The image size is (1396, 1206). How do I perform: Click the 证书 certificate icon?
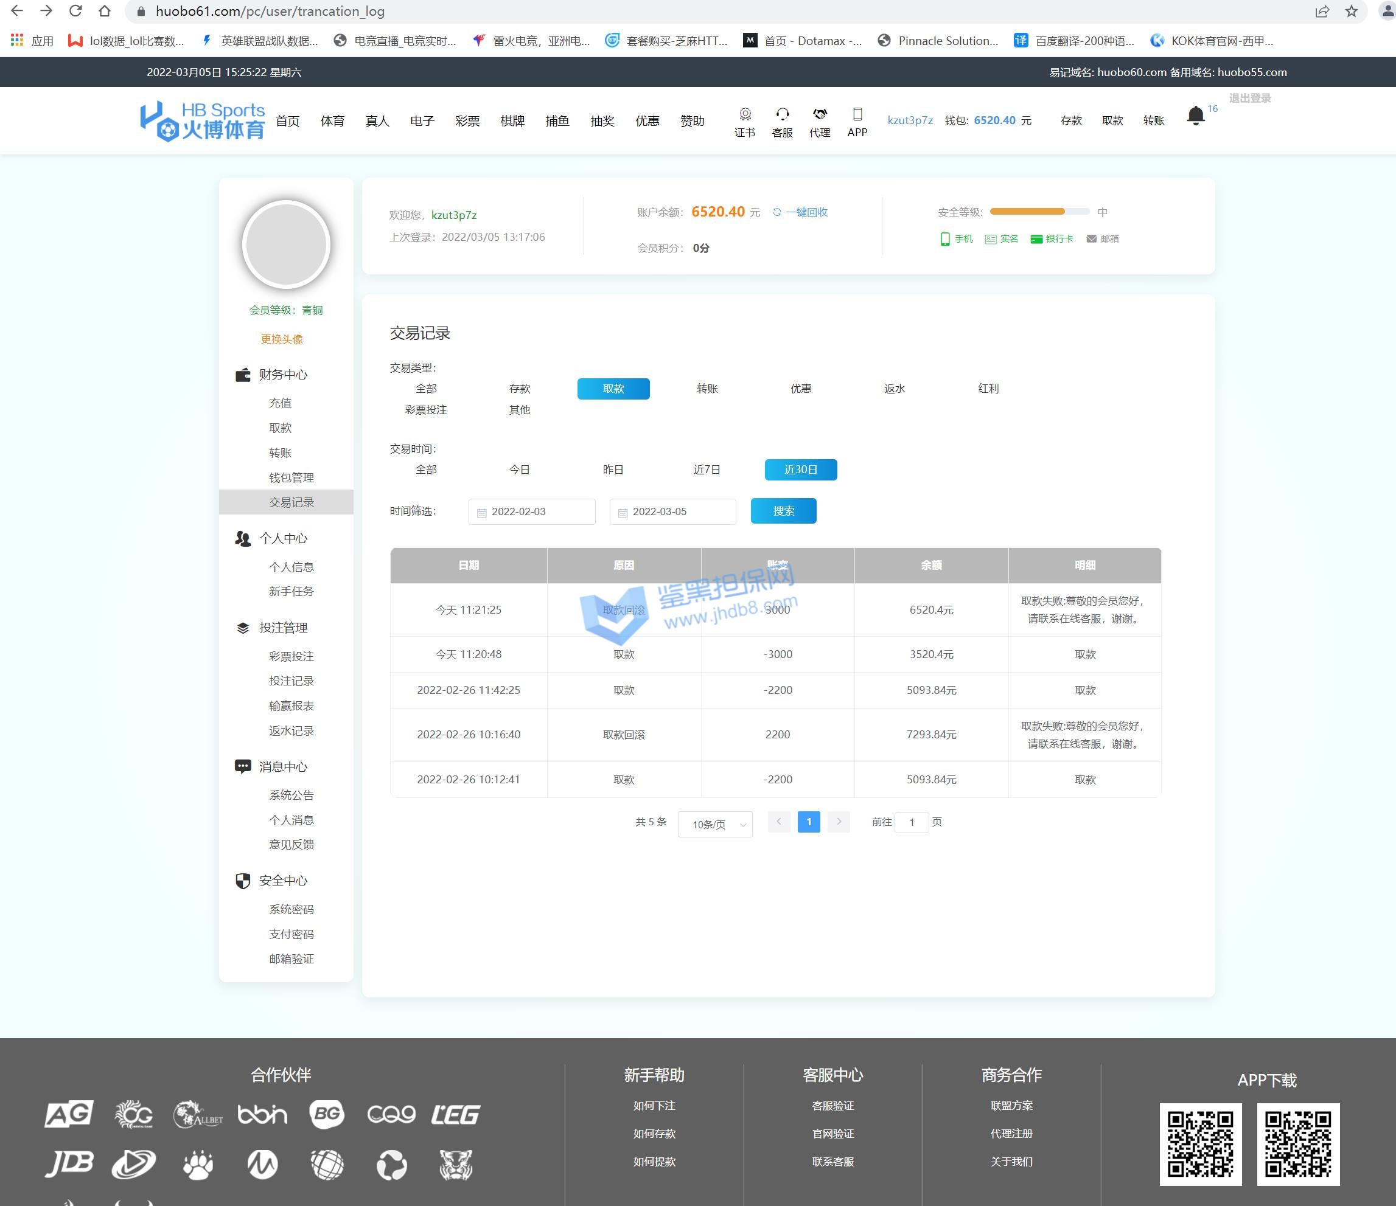744,114
